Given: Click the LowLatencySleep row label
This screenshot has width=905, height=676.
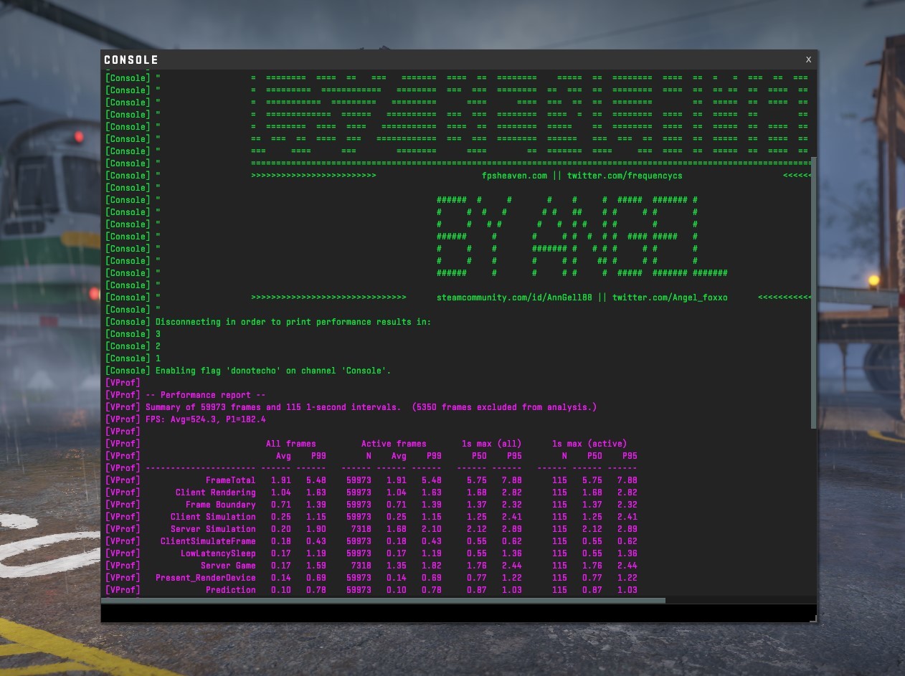Looking at the screenshot, I should click(x=218, y=553).
